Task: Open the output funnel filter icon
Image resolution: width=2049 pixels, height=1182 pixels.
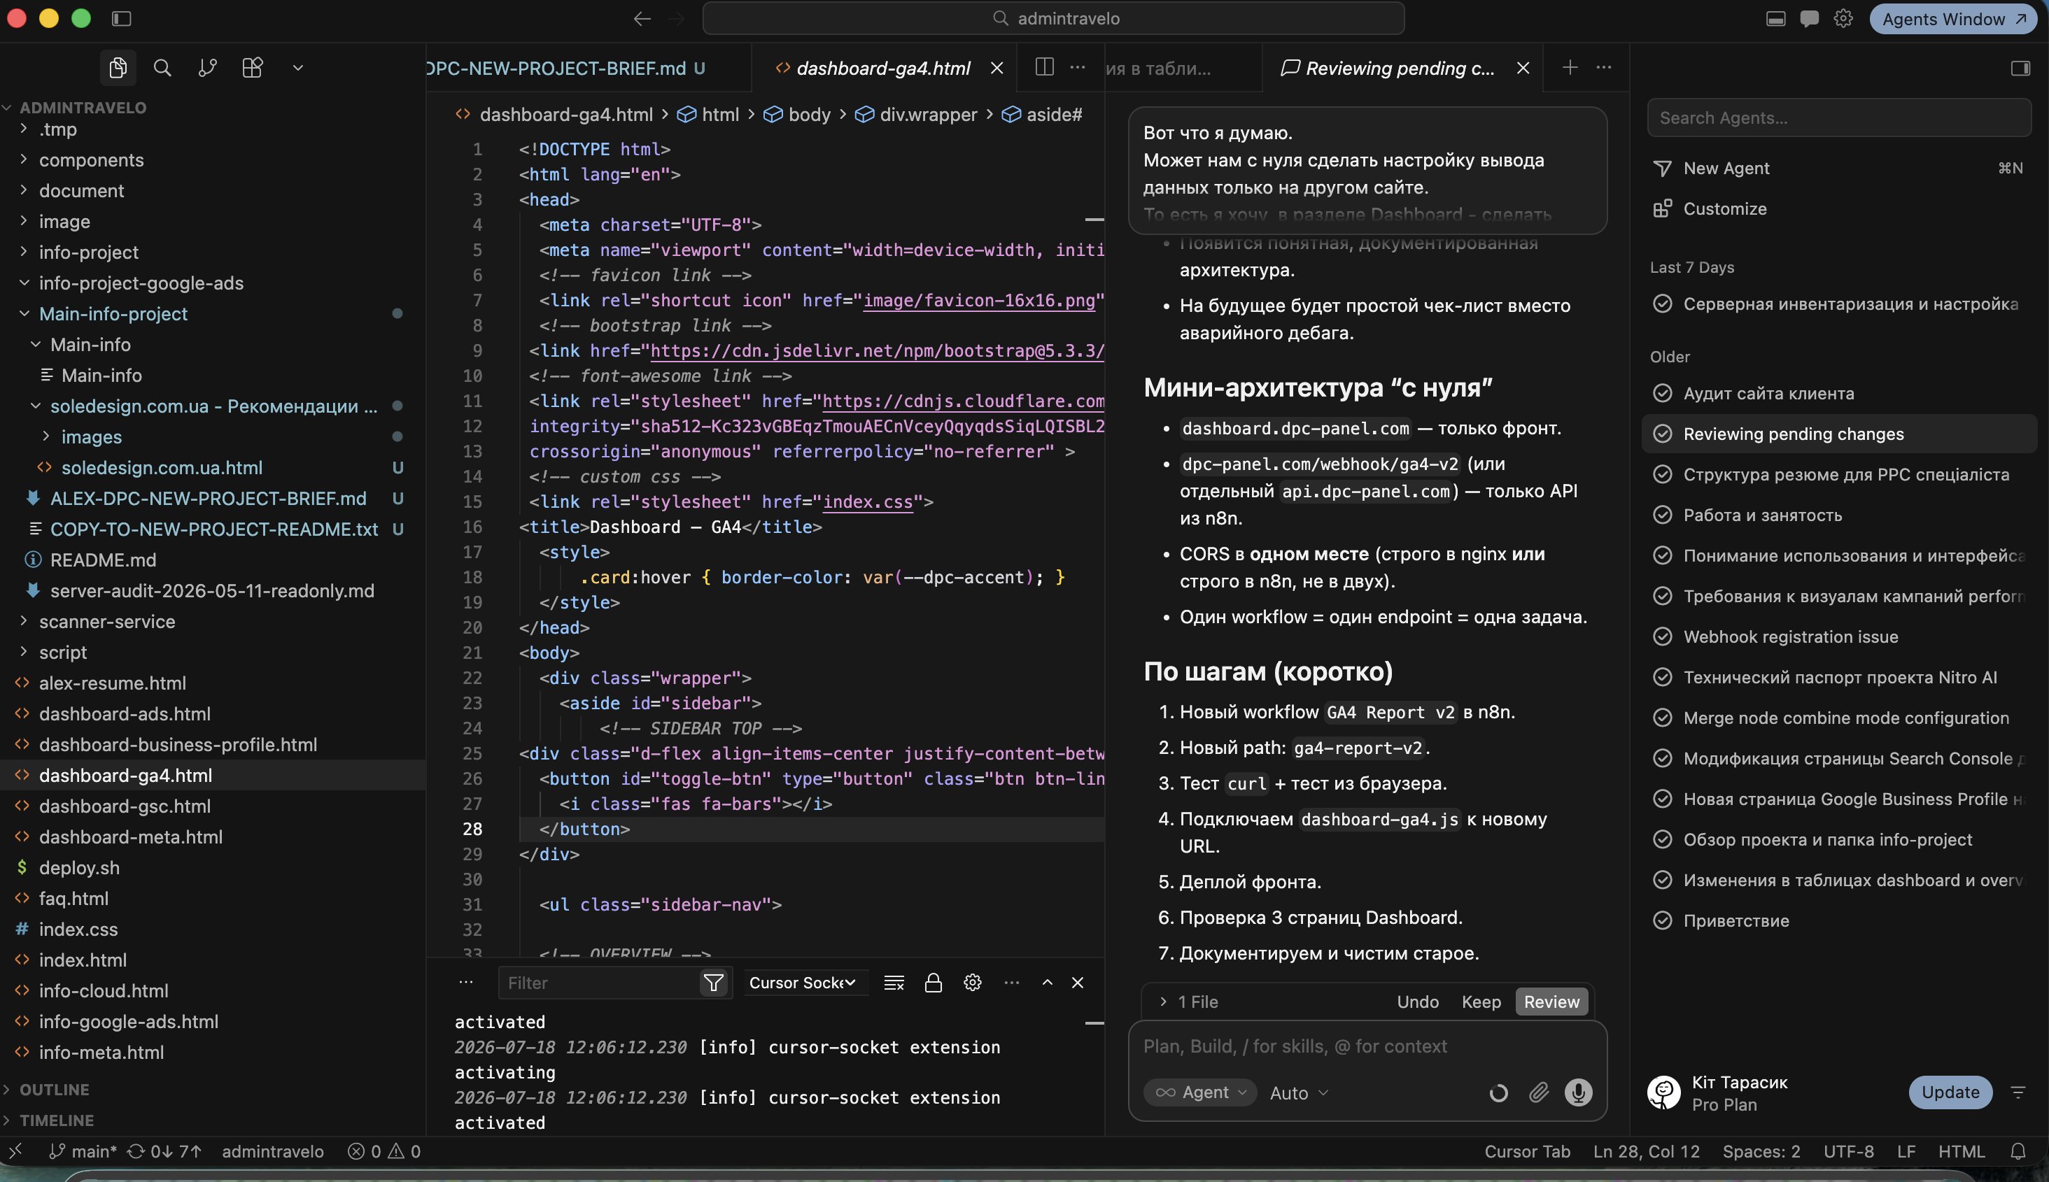Action: [x=714, y=983]
